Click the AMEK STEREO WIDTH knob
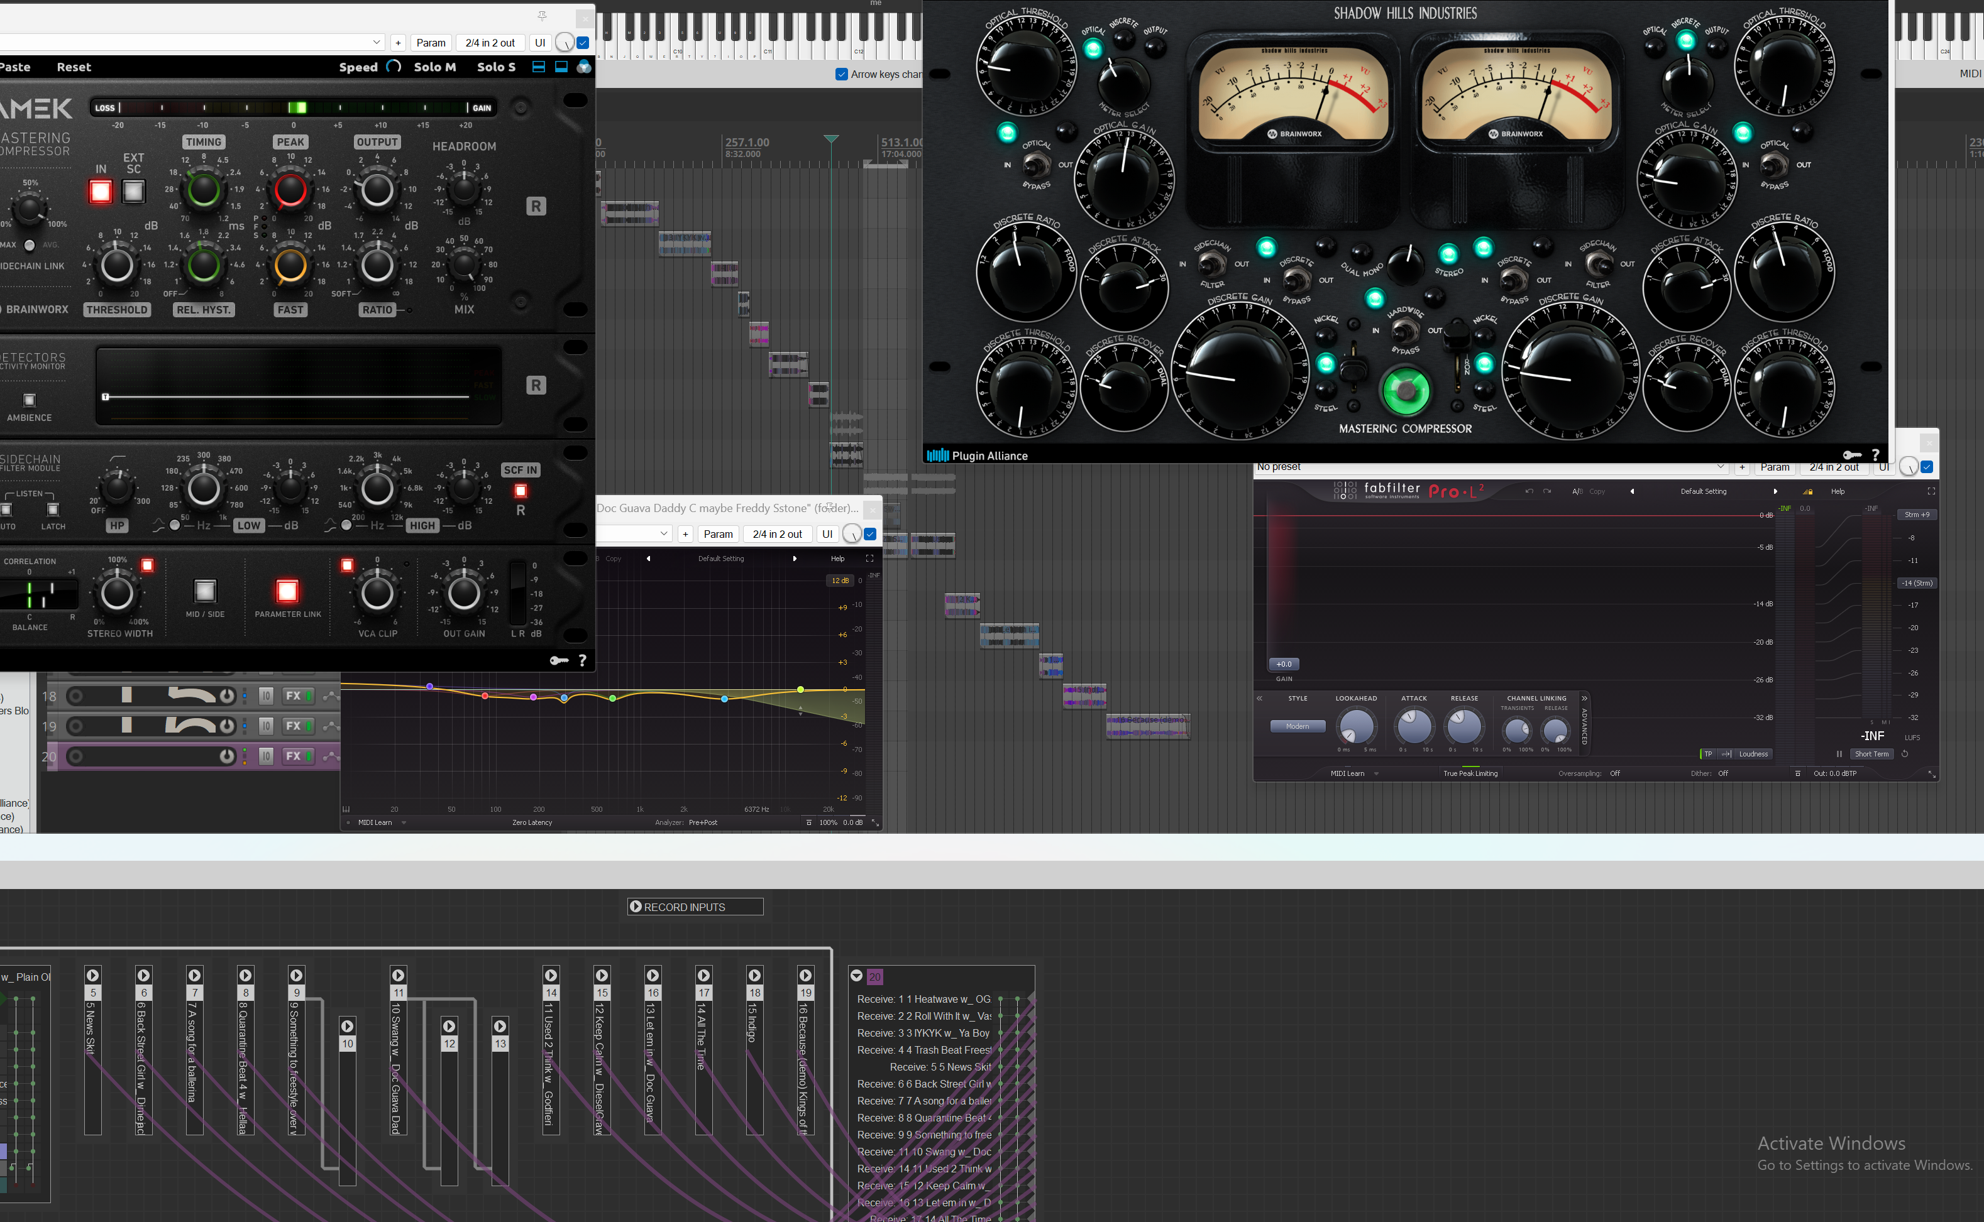 [x=117, y=593]
